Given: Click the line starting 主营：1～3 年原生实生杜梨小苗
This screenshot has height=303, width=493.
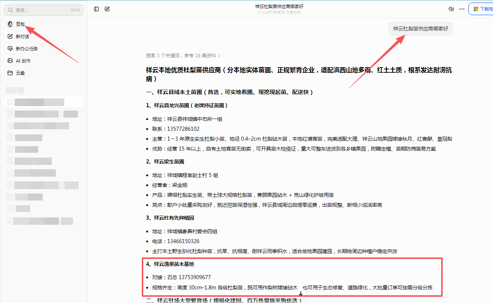Looking at the screenshot, I should click(x=302, y=139).
